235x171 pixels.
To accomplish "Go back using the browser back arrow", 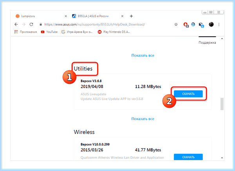I will coord(16,24).
